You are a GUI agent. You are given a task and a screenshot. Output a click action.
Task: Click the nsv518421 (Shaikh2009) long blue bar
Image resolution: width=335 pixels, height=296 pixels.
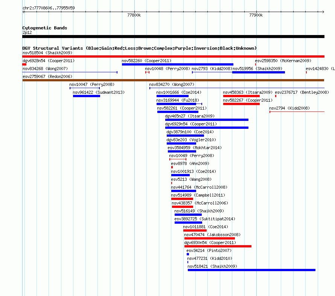[252, 270]
